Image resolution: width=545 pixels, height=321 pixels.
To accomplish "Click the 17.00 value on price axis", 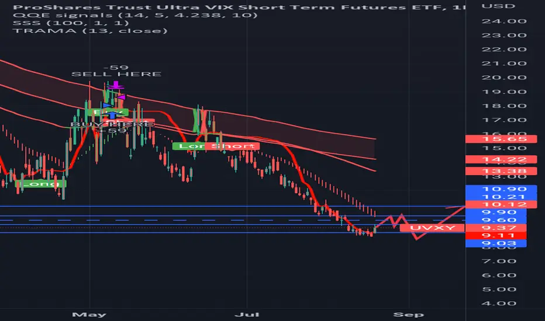I will [504, 120].
